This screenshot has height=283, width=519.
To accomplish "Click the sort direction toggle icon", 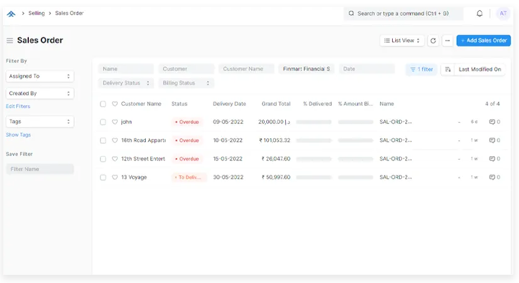I will 447,69.
